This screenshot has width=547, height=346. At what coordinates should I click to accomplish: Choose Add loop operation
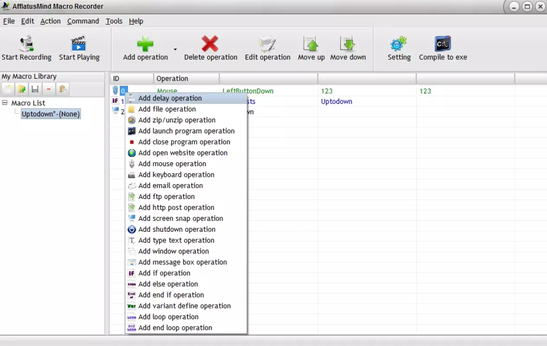pos(186,317)
